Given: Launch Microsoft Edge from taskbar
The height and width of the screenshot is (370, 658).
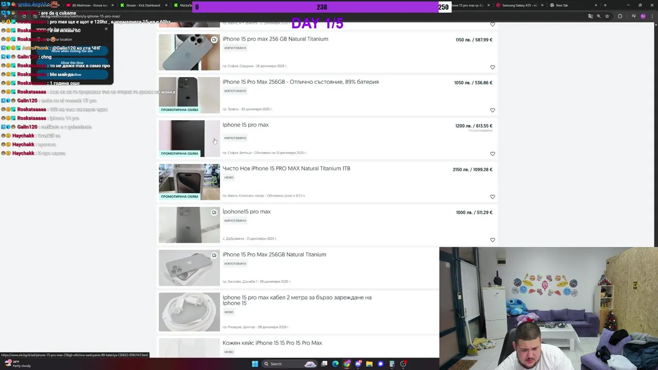Looking at the screenshot, I should click(x=335, y=364).
